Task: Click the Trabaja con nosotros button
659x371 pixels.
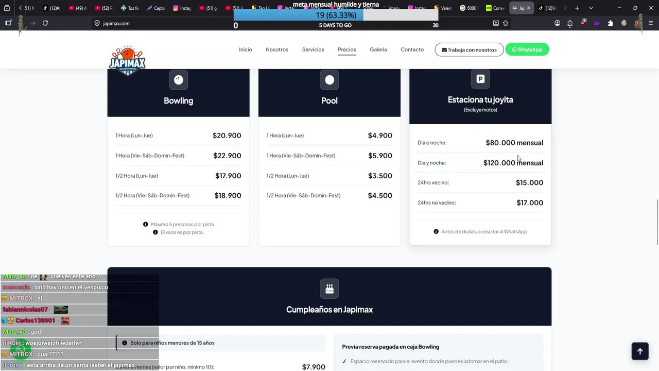Action: pyautogui.click(x=469, y=49)
